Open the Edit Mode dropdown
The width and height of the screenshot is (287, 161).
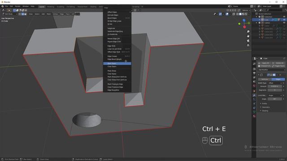coord(9,14)
